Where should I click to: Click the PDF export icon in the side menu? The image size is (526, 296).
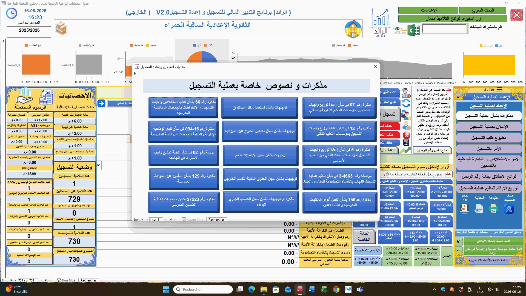tap(464, 209)
